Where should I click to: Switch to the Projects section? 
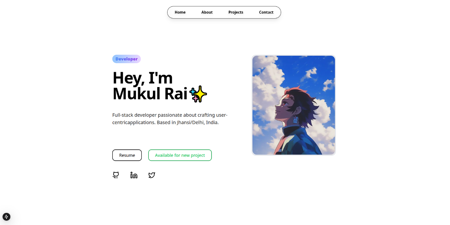coord(236,12)
